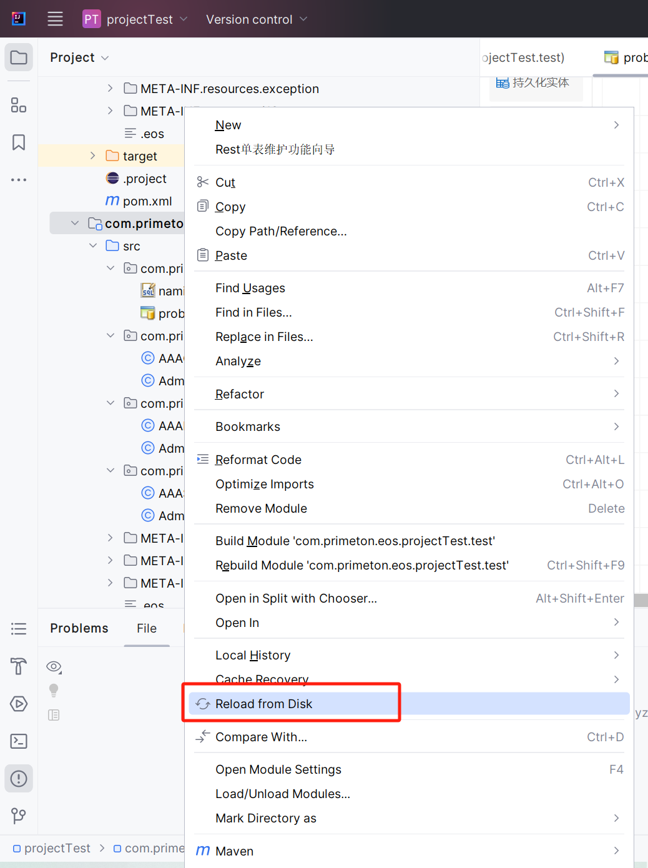This screenshot has height=868, width=648.
Task: Open the Project tool window folder icon
Action: (19, 57)
